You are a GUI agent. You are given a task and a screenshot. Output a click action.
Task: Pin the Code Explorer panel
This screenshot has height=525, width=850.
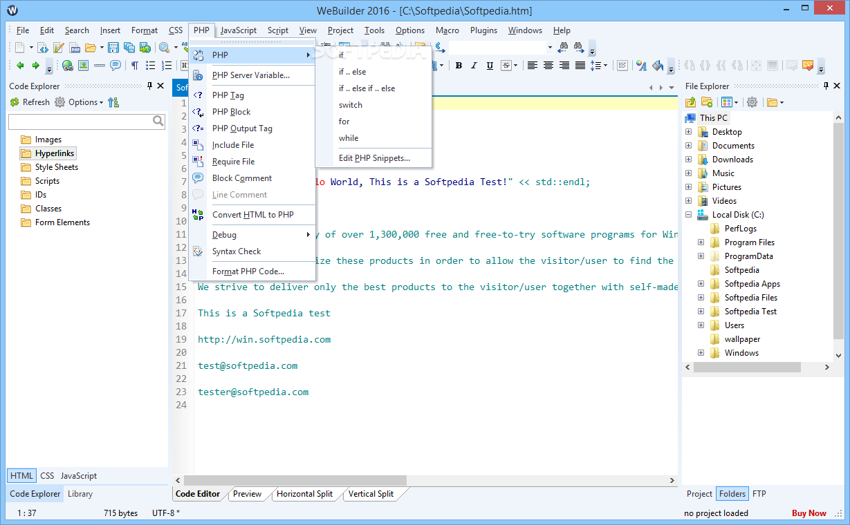[x=150, y=86]
